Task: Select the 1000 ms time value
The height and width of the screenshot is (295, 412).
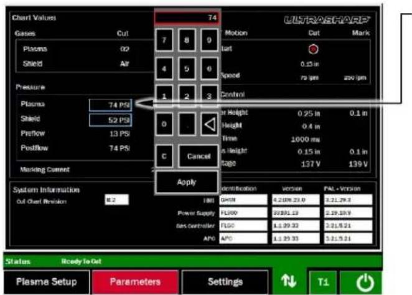Action: 306,139
